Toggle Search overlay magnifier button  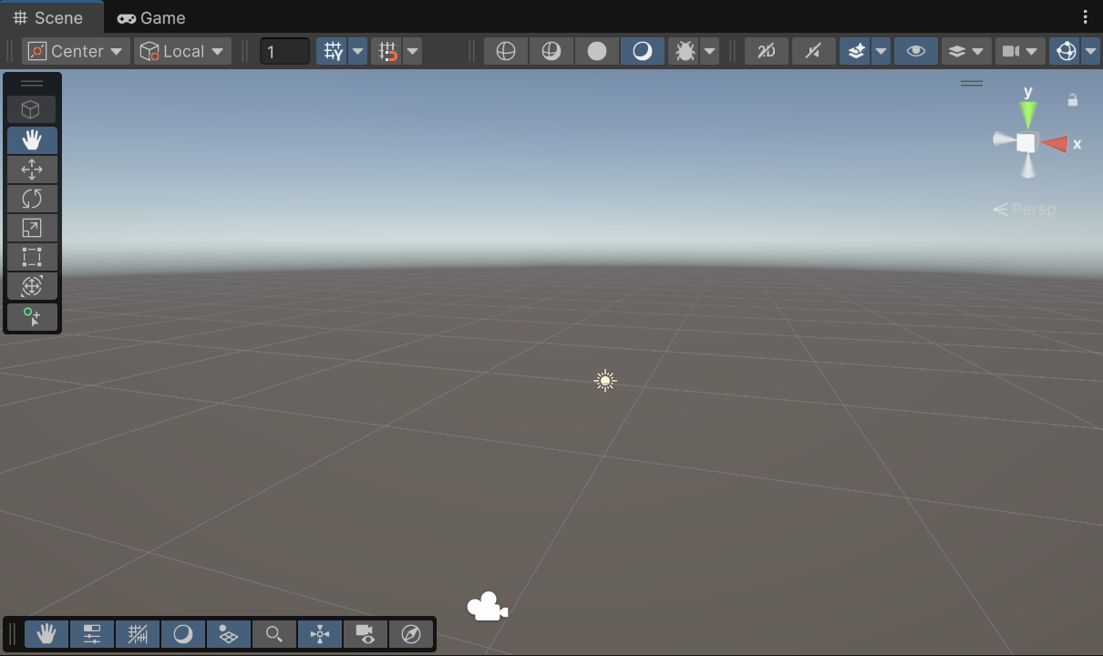click(274, 634)
